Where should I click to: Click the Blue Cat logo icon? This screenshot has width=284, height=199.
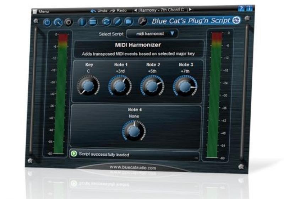click(236, 20)
